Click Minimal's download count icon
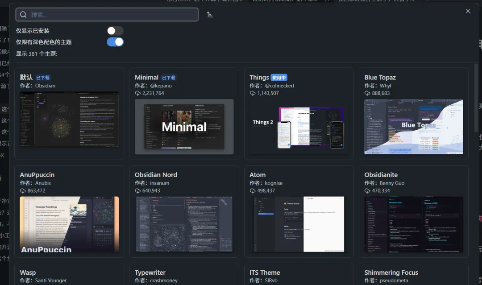The height and width of the screenshot is (285, 482). pos(138,93)
